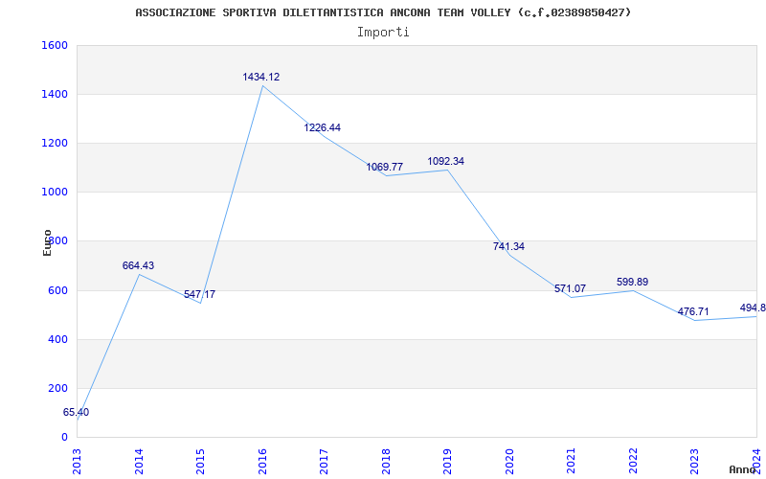Click the 2017 x-axis year label
This screenshot has height=479, width=766.
tap(324, 462)
